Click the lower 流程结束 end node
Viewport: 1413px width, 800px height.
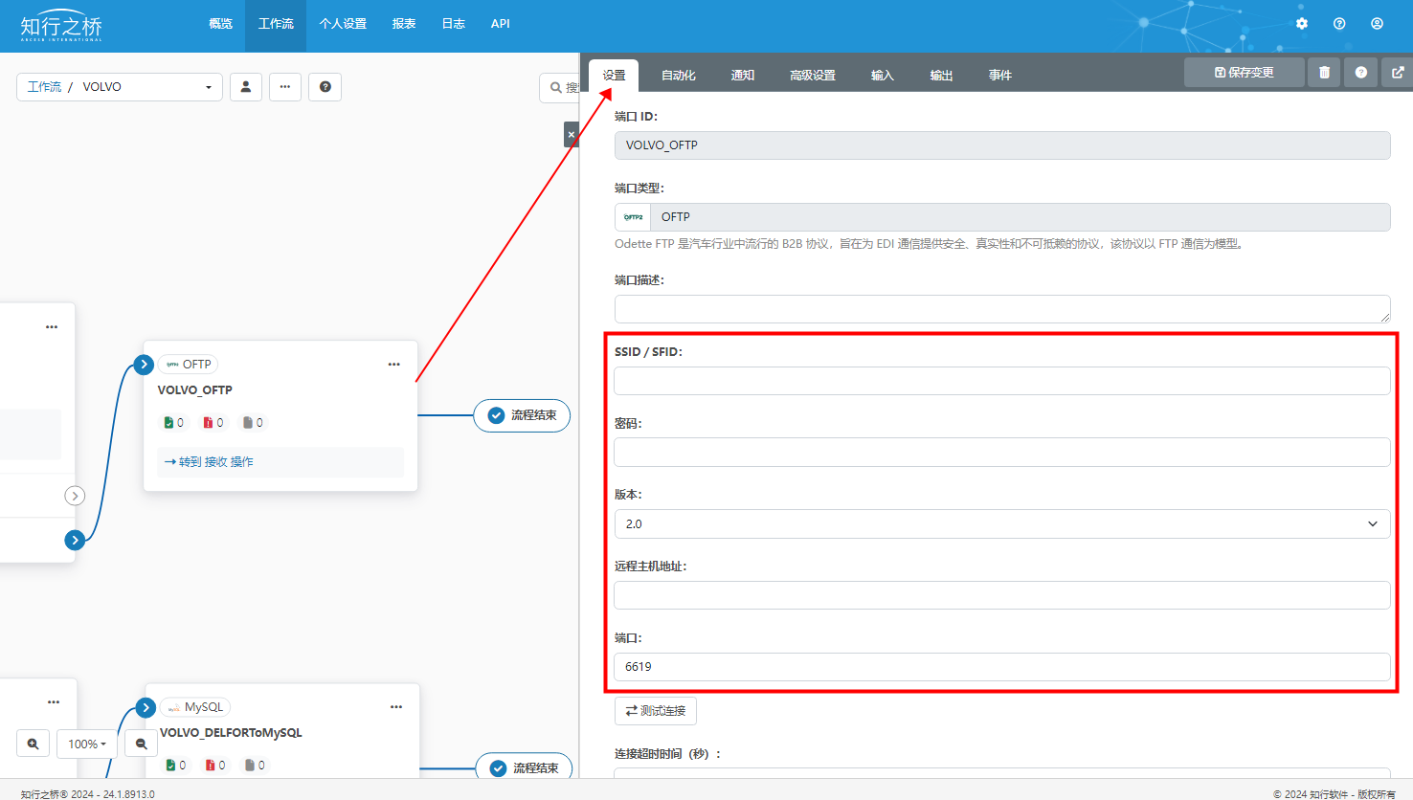pyautogui.click(x=524, y=768)
